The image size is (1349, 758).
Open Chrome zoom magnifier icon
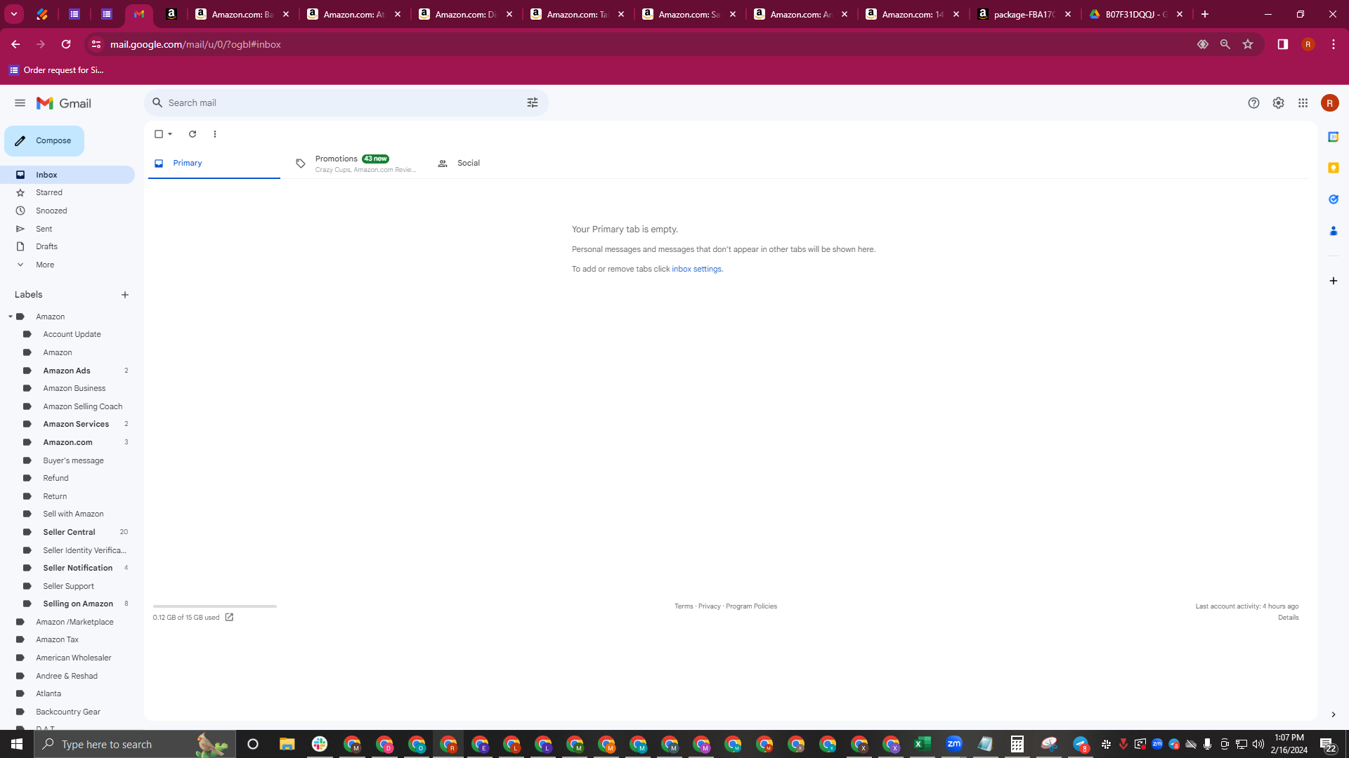1225,44
